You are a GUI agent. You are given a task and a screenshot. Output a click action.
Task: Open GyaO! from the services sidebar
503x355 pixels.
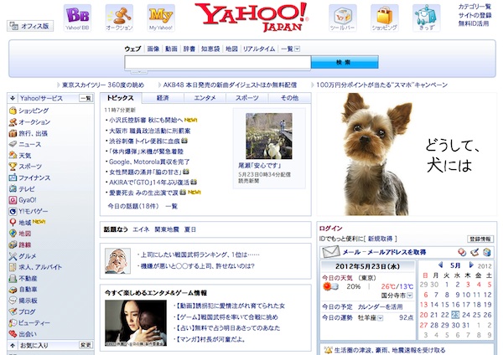[29, 200]
